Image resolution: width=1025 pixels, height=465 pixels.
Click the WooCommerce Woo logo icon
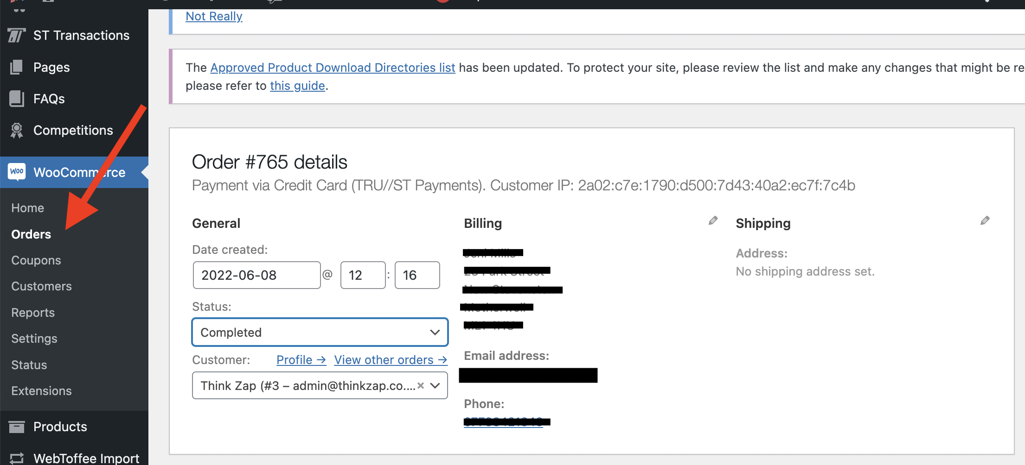pyautogui.click(x=17, y=172)
